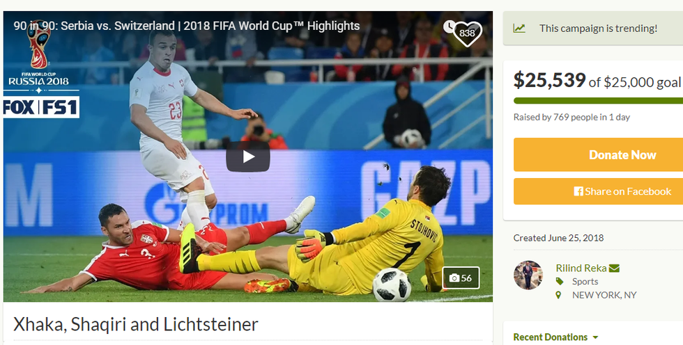Open the photo gallery with 56 images
Screen dimensions: 683x345
point(461,278)
